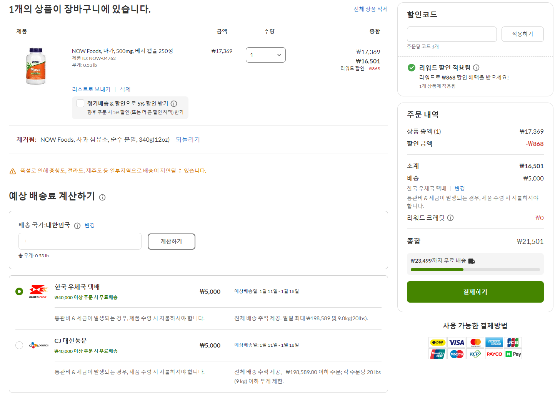Click the 주문당 코드 1개 note
Viewport: 560px width, 404px height.
(x=423, y=46)
